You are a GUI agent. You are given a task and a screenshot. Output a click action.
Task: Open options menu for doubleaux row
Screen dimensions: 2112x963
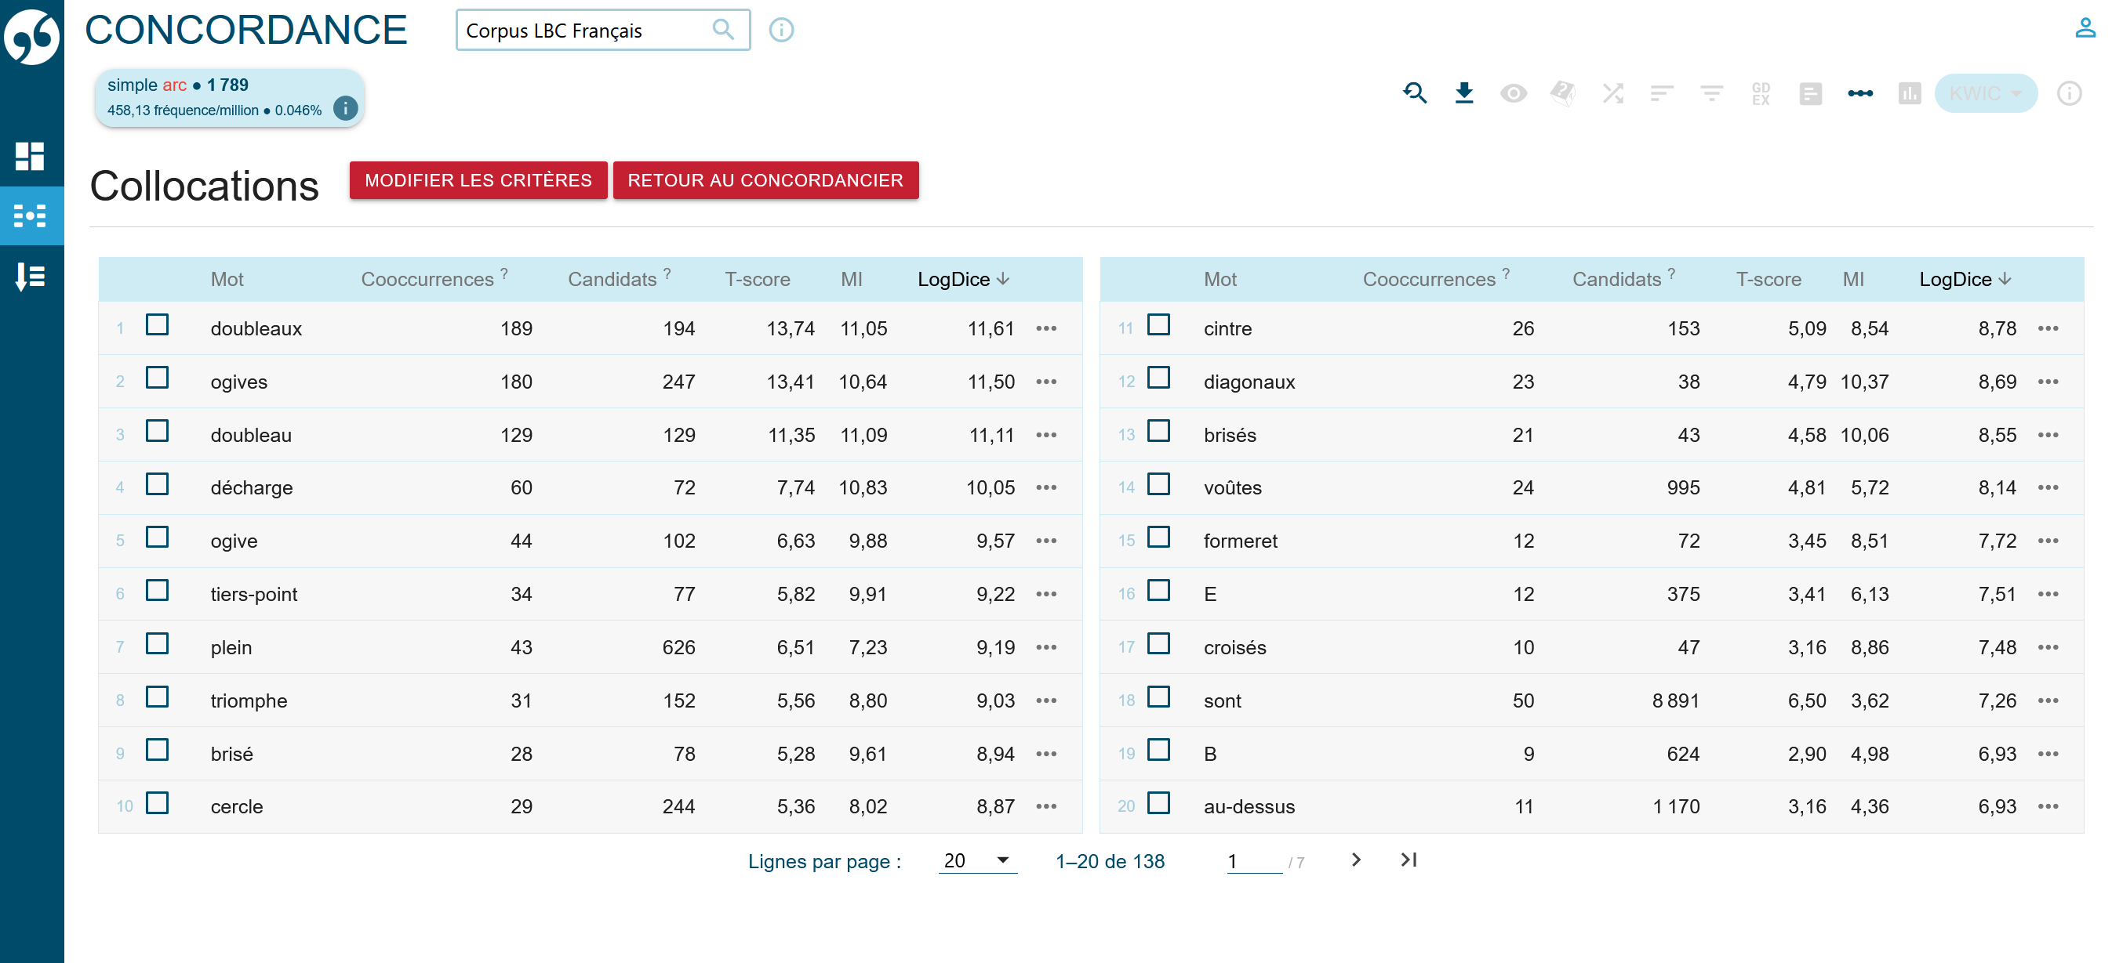click(x=1046, y=328)
